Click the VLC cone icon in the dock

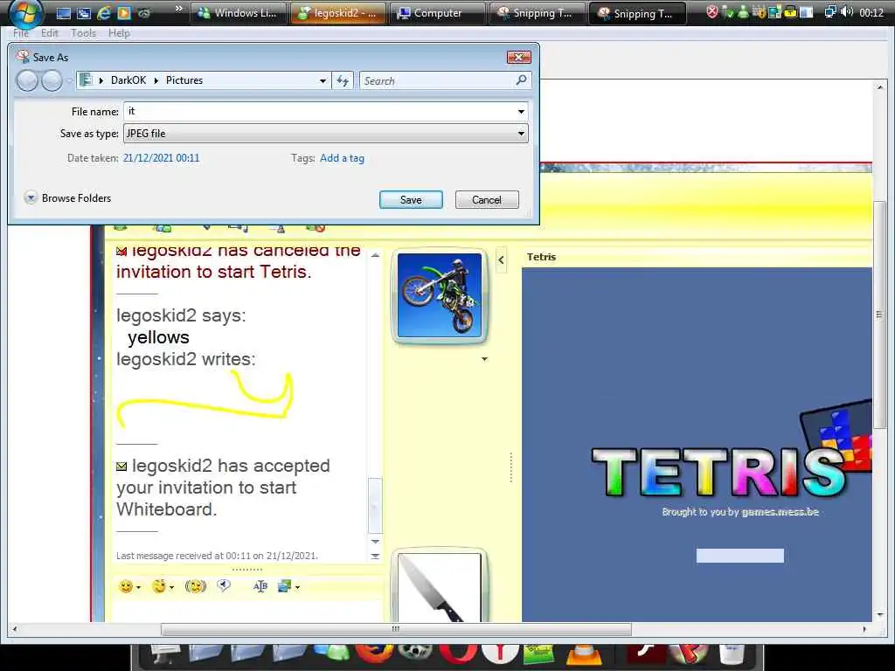[584, 656]
